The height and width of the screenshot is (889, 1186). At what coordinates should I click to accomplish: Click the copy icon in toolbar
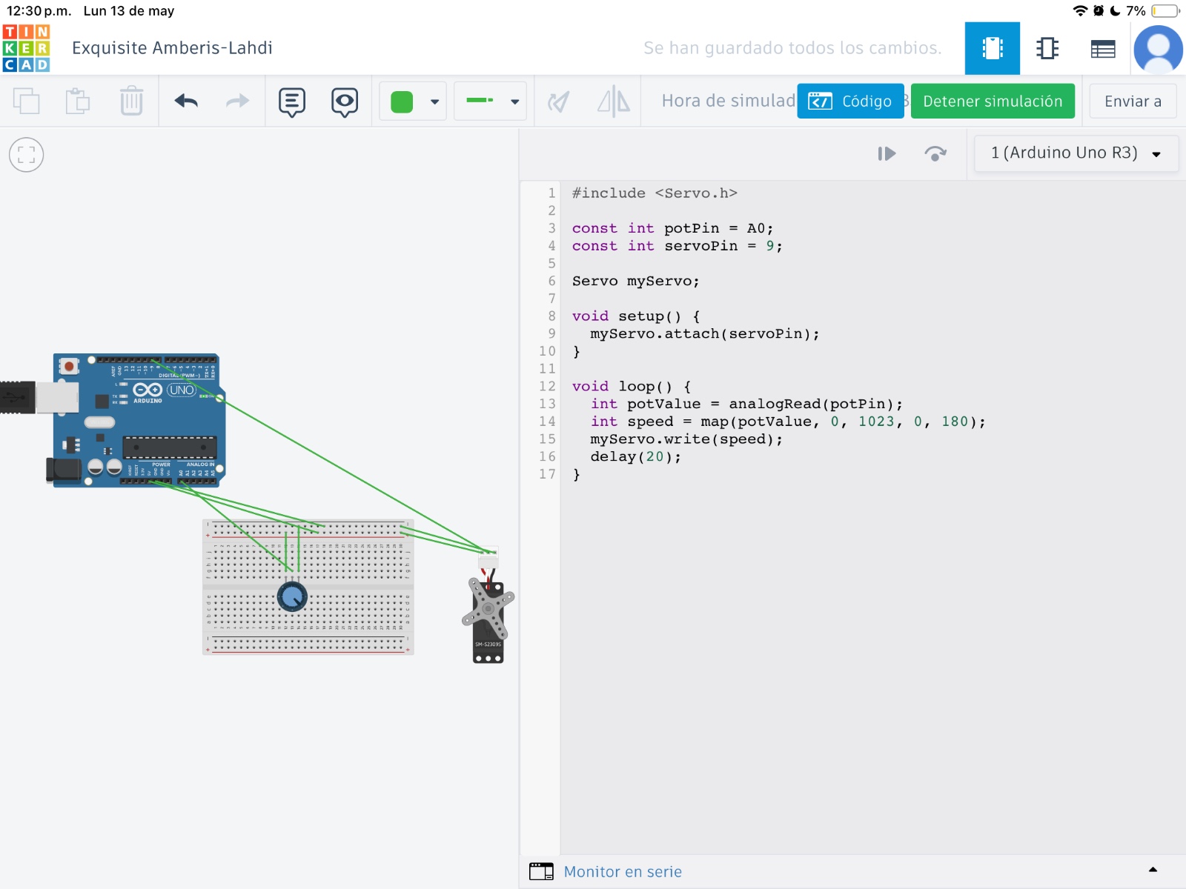27,101
